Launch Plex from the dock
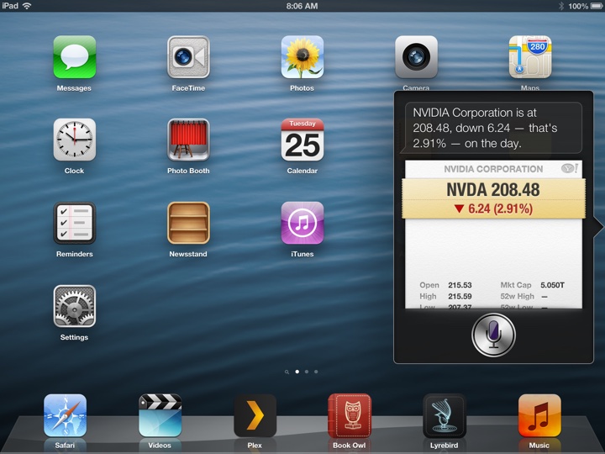 pyautogui.click(x=255, y=415)
